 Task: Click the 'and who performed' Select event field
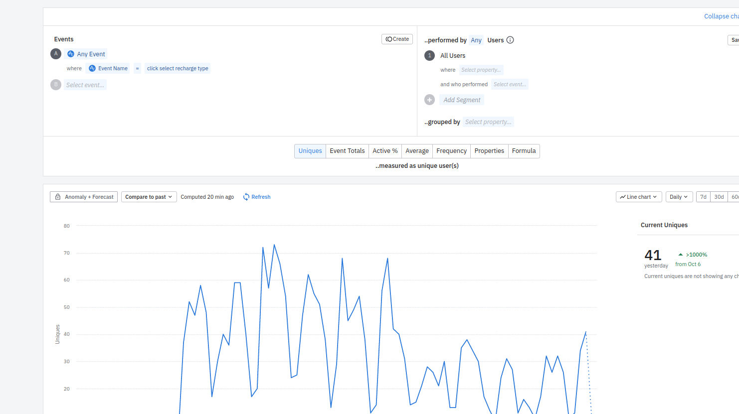point(510,84)
